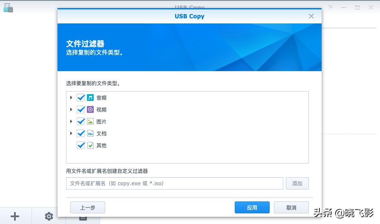Click the 添加 add button
The height and width of the screenshot is (224, 380).
click(297, 183)
